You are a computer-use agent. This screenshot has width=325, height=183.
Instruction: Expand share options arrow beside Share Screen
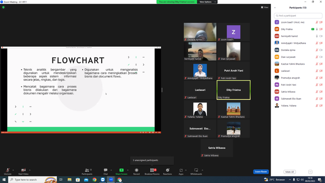(x=127, y=170)
